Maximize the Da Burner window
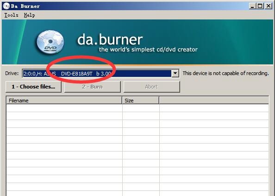This screenshot has height=196, width=275. pyautogui.click(x=260, y=6)
